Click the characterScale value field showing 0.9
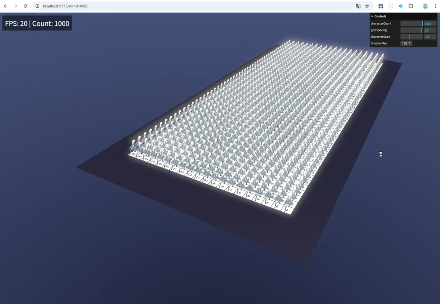The width and height of the screenshot is (440, 304). coord(430,37)
